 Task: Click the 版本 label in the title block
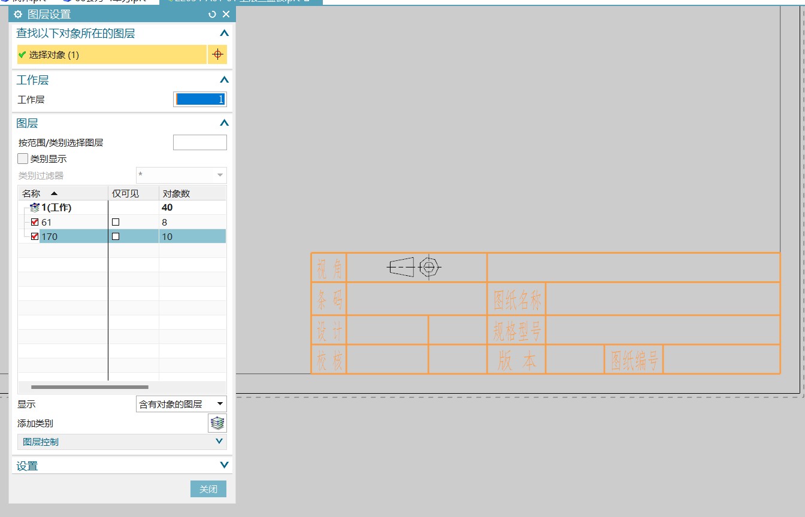pos(517,361)
